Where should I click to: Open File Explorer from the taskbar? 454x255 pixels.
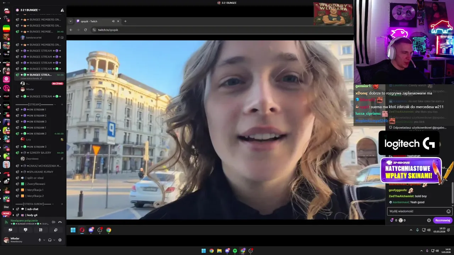(219, 251)
